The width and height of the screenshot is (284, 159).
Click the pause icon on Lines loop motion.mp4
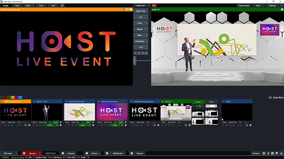click(x=93, y=122)
